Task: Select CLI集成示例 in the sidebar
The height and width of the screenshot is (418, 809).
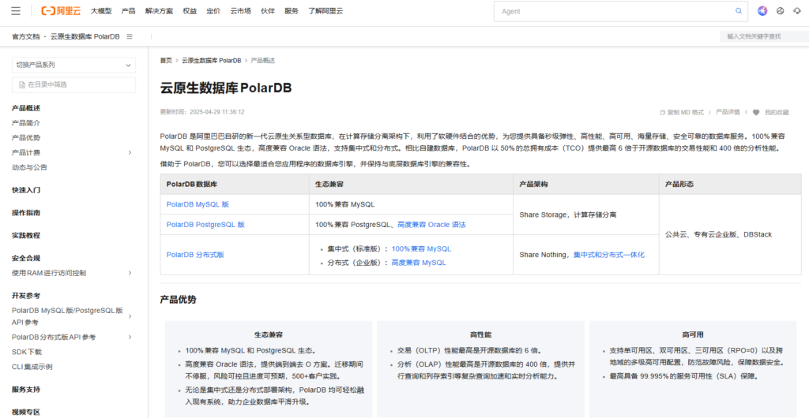Action: click(x=32, y=367)
